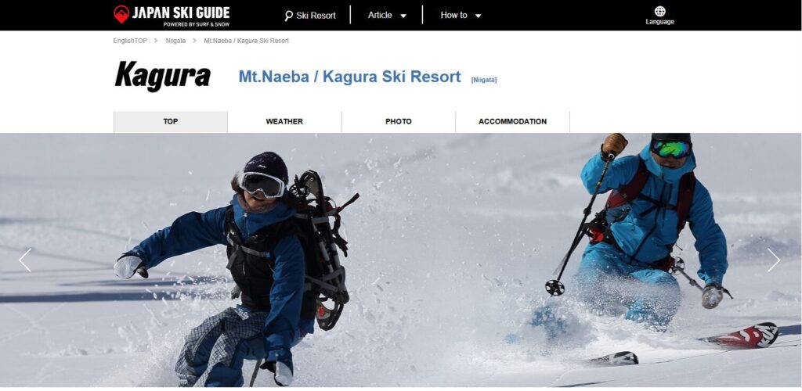
Task: Switch to the PHOTO tab
Action: [x=399, y=121]
